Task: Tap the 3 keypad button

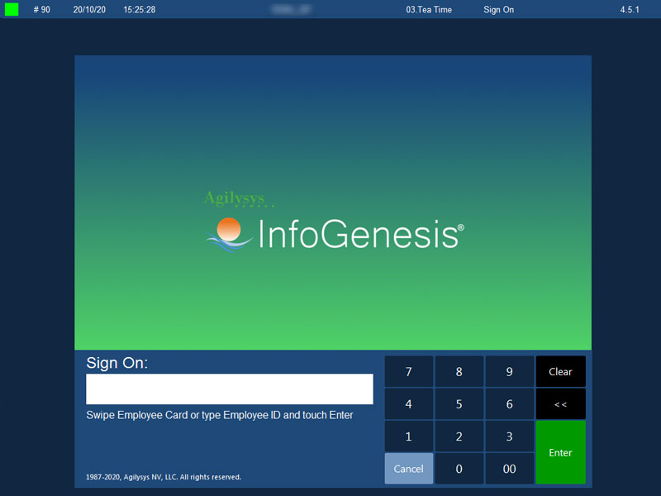Action: (x=509, y=436)
